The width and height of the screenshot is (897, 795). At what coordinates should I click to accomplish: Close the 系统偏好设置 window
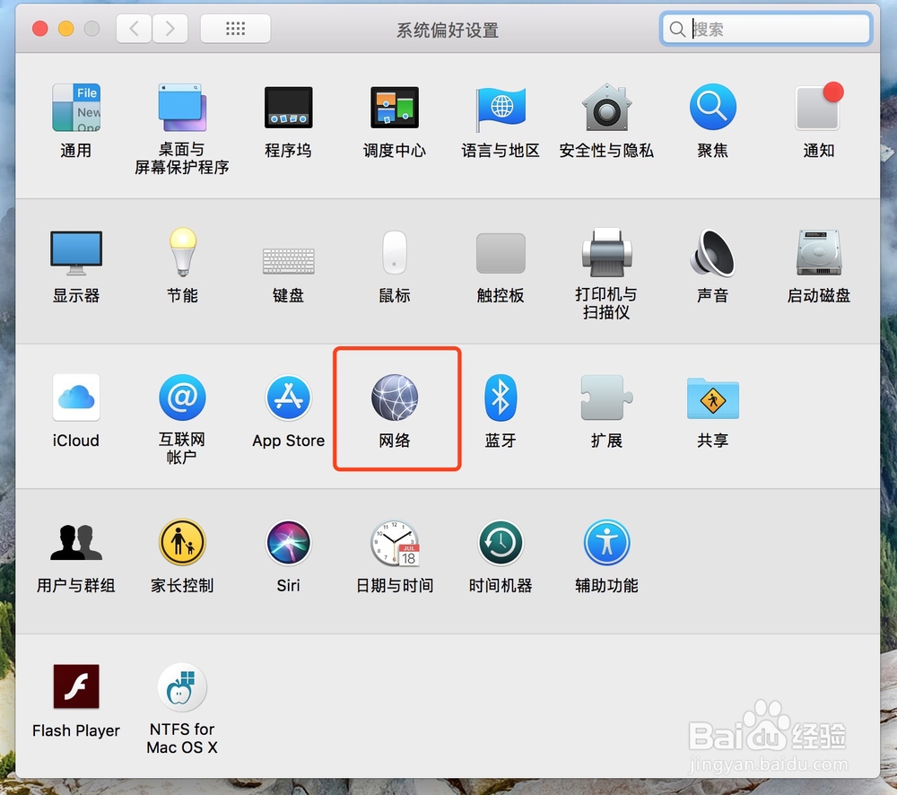40,29
